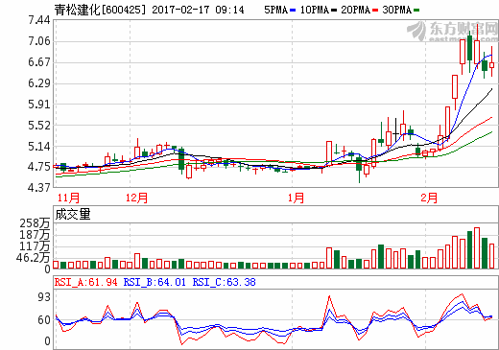Click the green 30PMA legend swatch

click(416, 11)
